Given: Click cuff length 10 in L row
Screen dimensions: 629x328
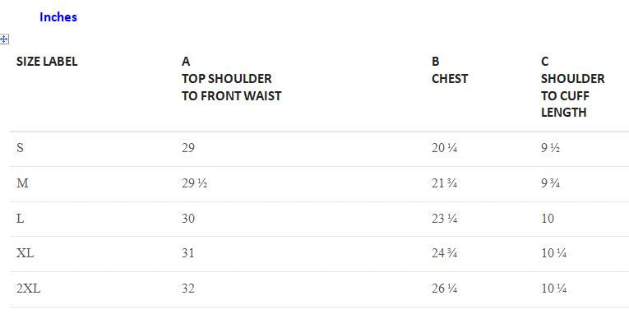Looking at the screenshot, I should pyautogui.click(x=548, y=219).
